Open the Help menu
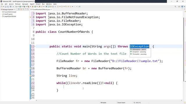The height and width of the screenshot is (104, 186). pyautogui.click(x=55, y=4)
